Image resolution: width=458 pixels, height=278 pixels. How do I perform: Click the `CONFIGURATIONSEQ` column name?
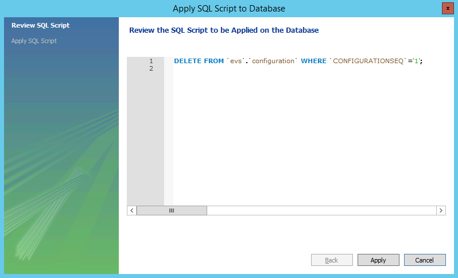coord(367,61)
